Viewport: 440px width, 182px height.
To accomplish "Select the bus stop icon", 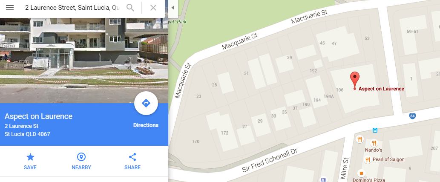I will [x=375, y=130].
